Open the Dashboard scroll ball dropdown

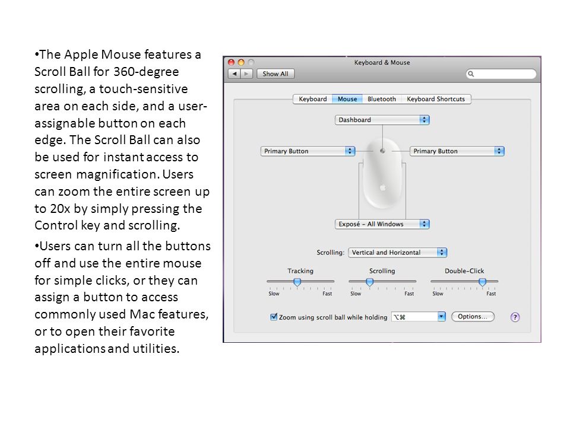click(x=382, y=120)
